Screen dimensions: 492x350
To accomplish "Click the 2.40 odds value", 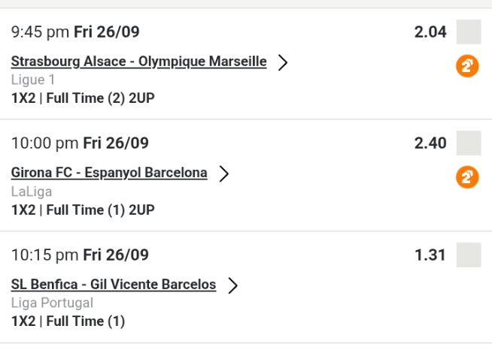I will click(430, 143).
